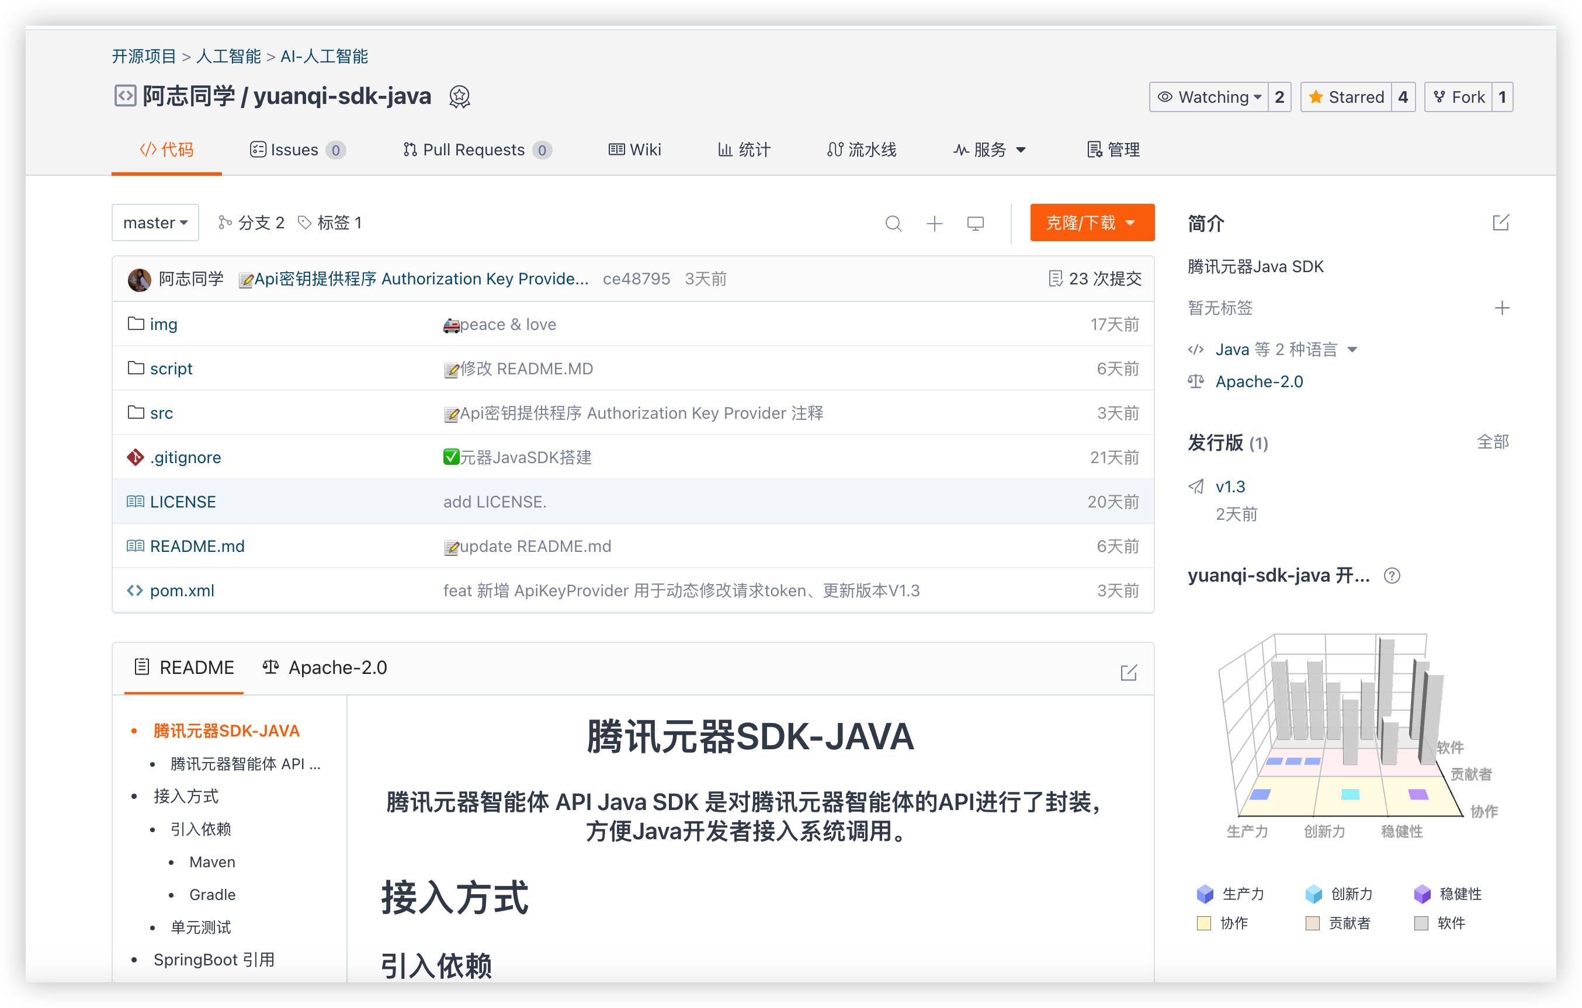The width and height of the screenshot is (1582, 1008).
Task: Click the LICENSE file book icon
Action: point(136,502)
